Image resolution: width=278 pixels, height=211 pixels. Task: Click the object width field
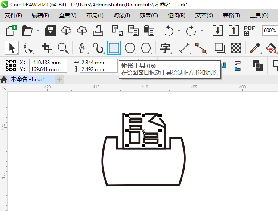tap(99, 63)
